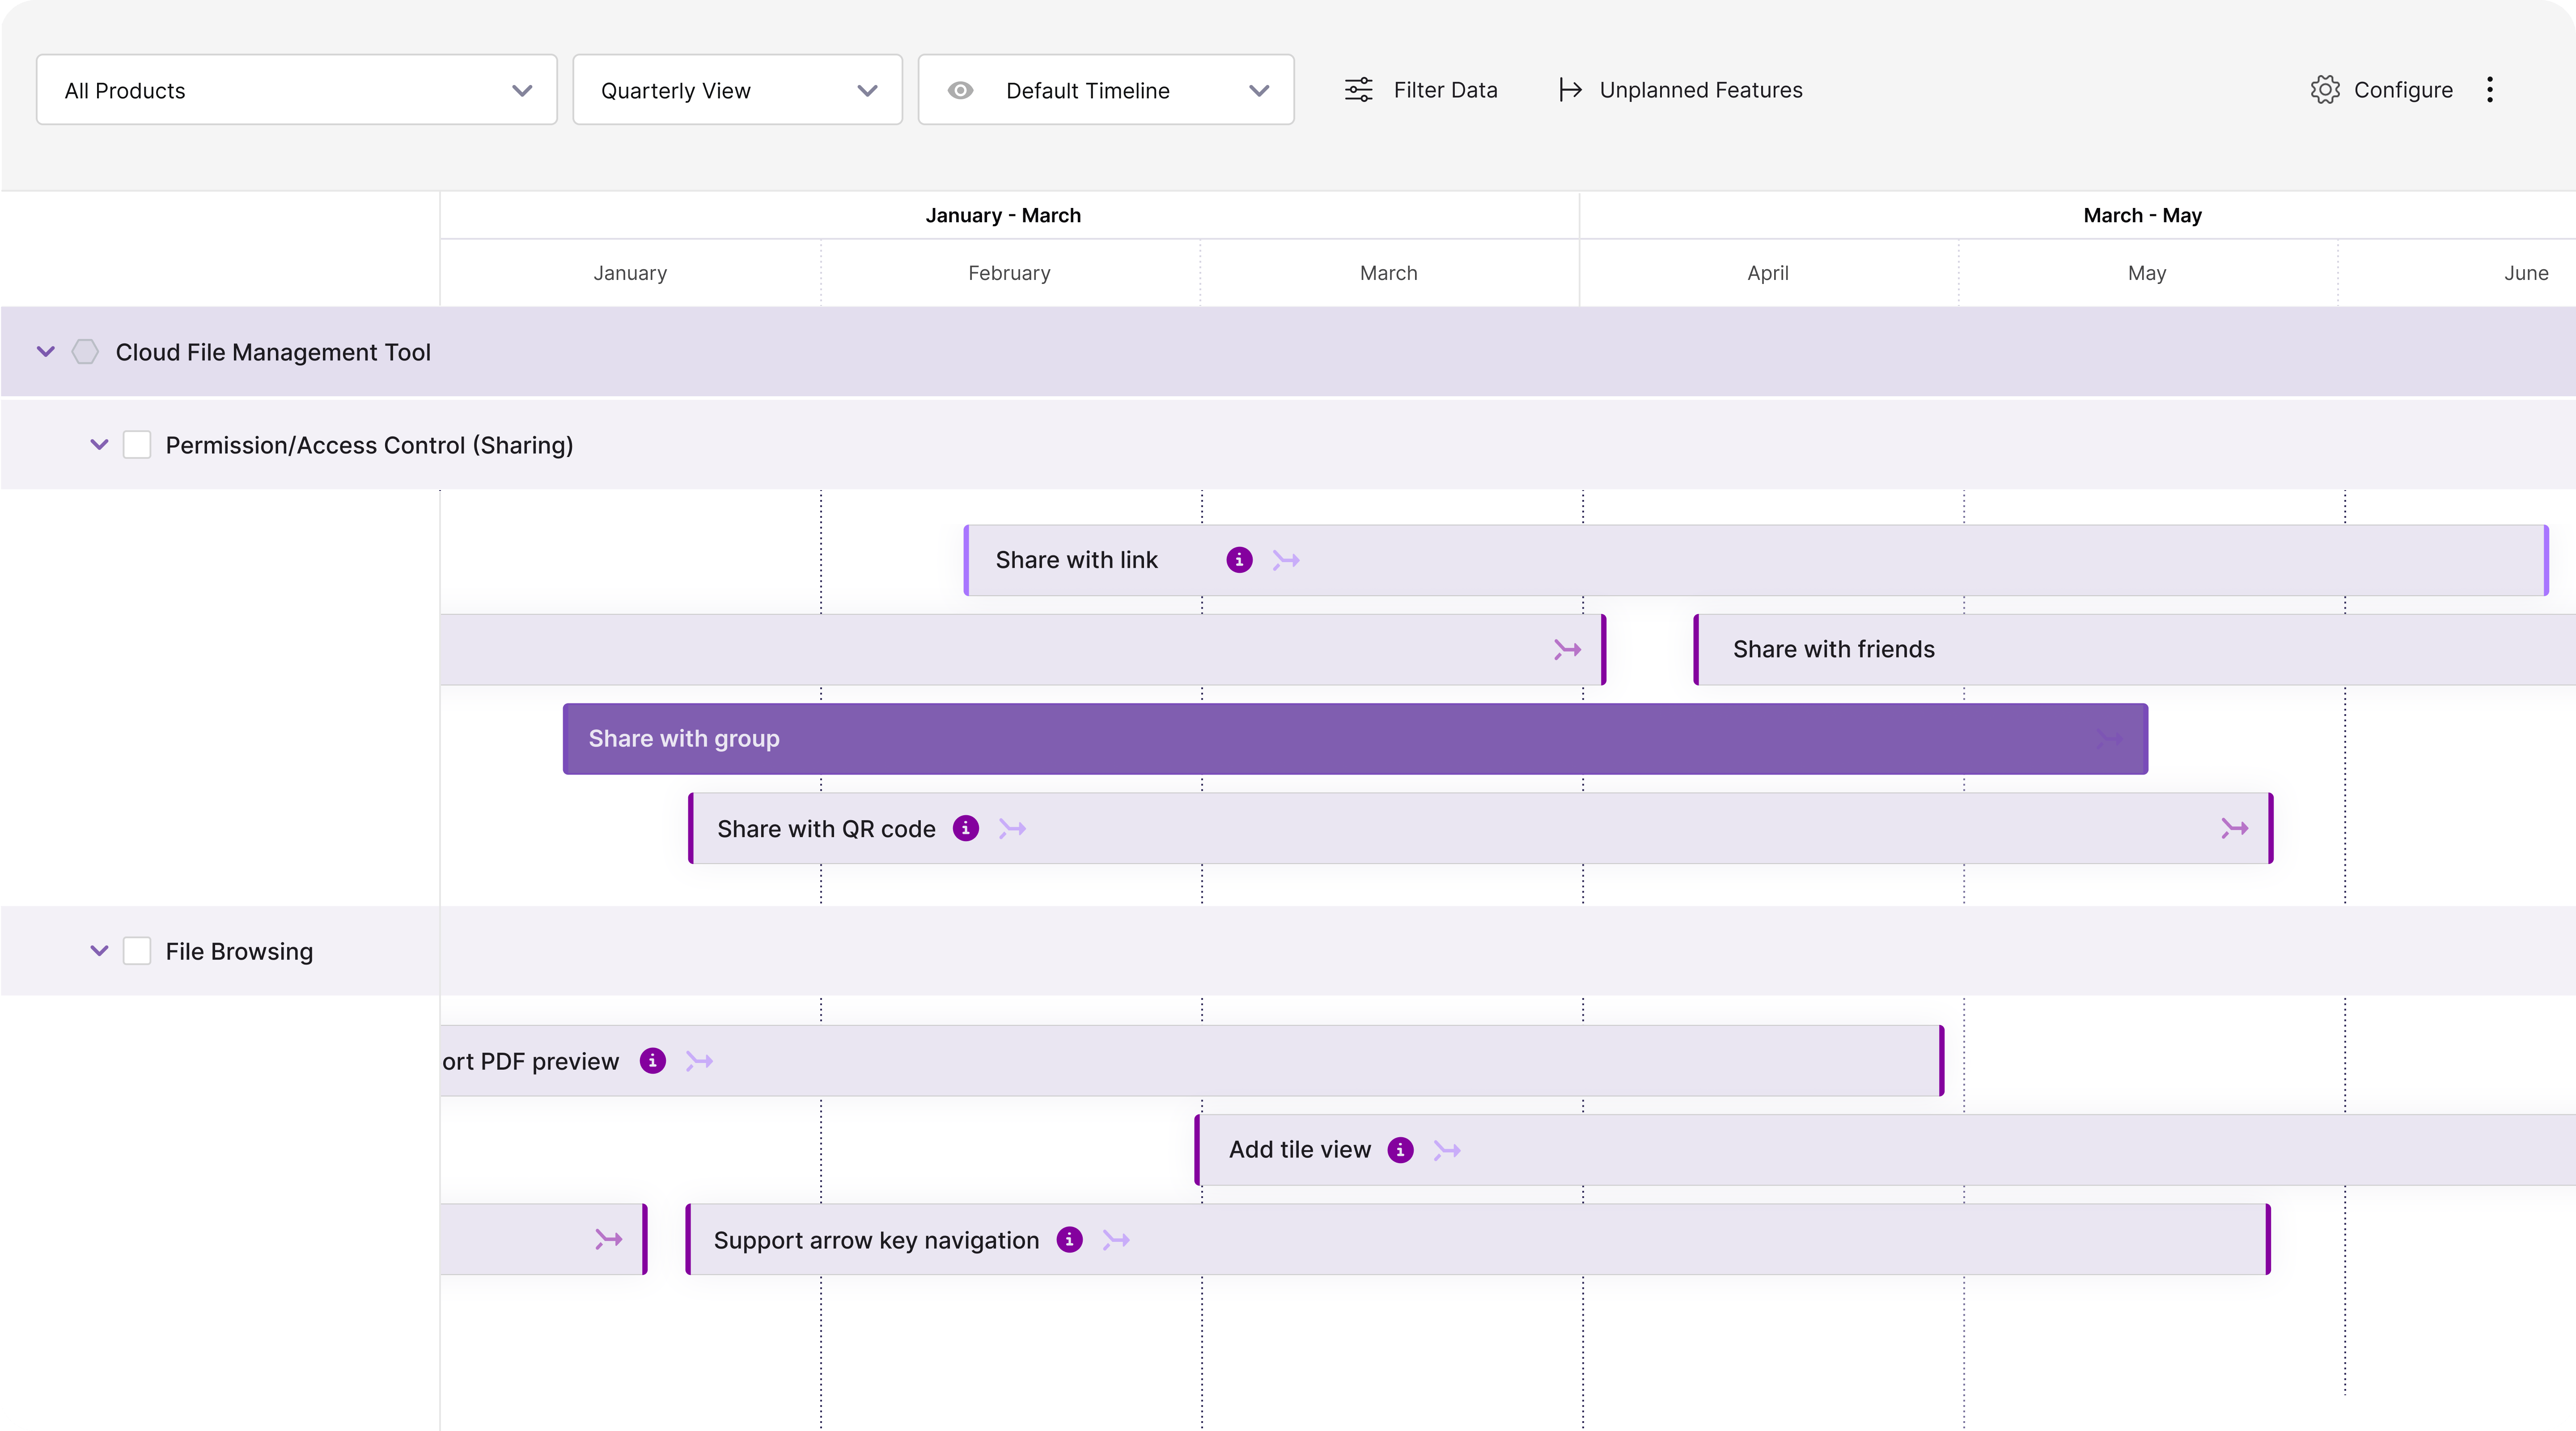Click the dependency arrow on PDF preview bar
The width and height of the screenshot is (2576, 1431).
pyautogui.click(x=699, y=1061)
